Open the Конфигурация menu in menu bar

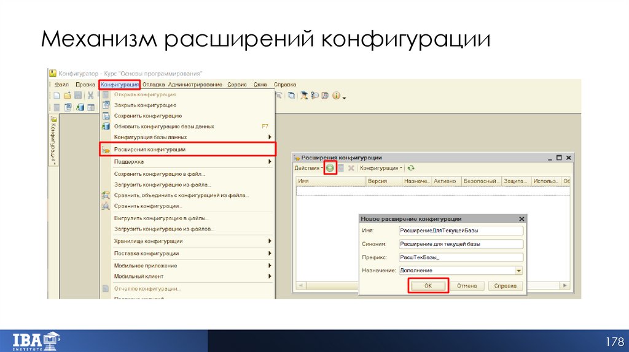(x=120, y=85)
